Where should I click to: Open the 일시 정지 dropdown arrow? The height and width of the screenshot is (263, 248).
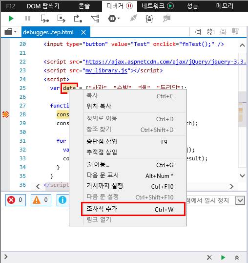[x=240, y=200]
